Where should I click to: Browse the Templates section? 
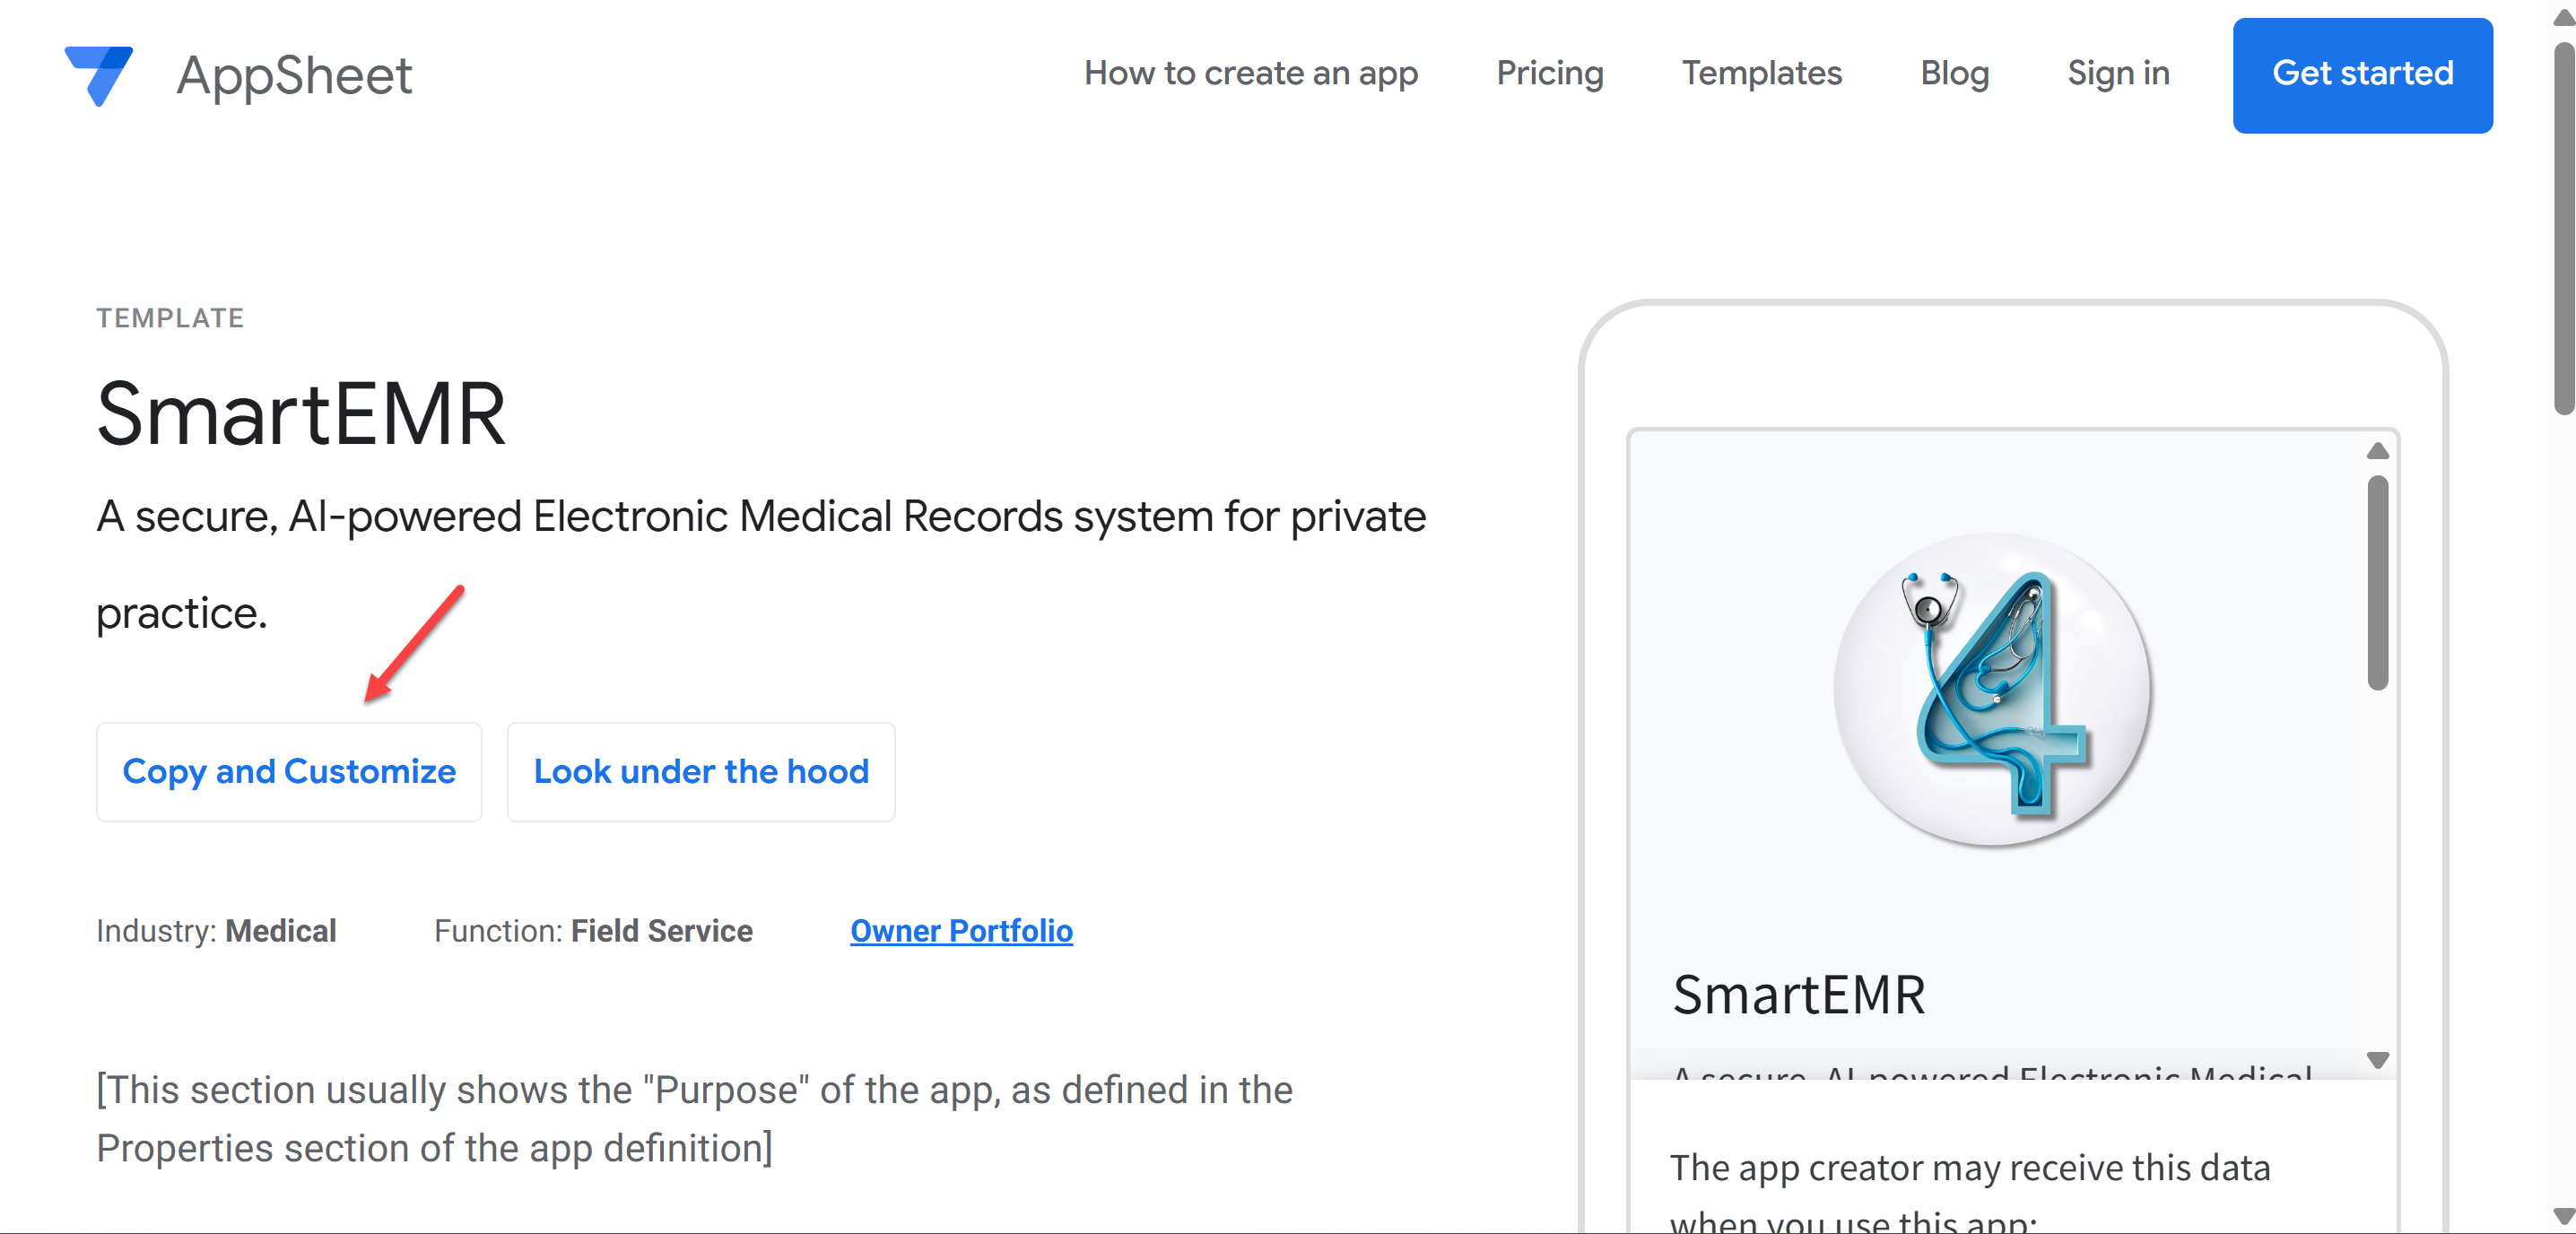coord(1762,73)
